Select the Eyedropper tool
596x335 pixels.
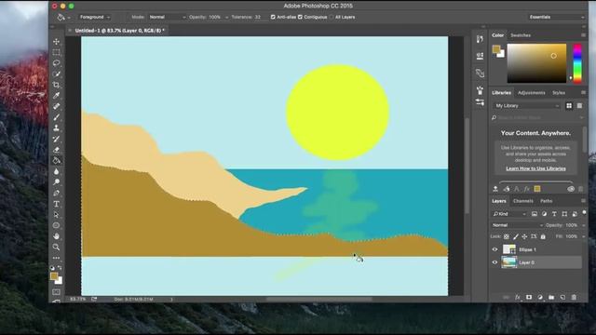click(x=56, y=95)
